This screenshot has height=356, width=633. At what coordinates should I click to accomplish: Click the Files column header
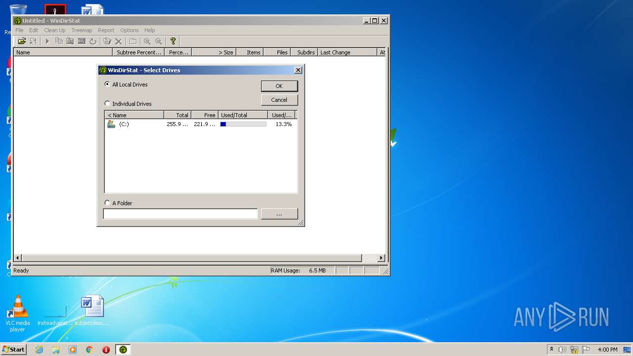point(277,52)
